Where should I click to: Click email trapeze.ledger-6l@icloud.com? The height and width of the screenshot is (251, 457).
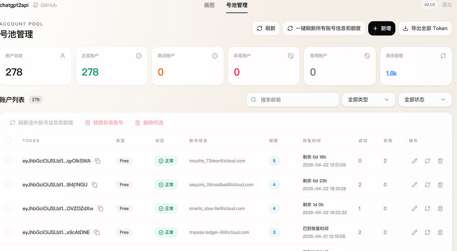[x=219, y=232]
